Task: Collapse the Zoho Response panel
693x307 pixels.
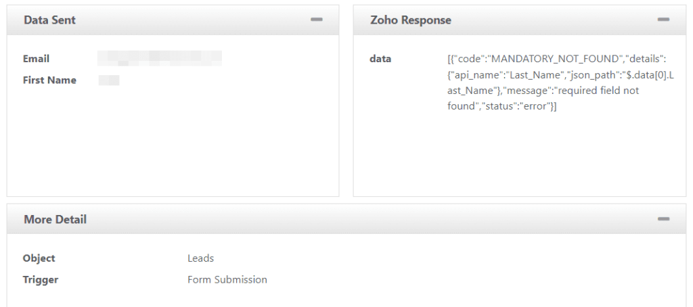Action: pos(663,20)
